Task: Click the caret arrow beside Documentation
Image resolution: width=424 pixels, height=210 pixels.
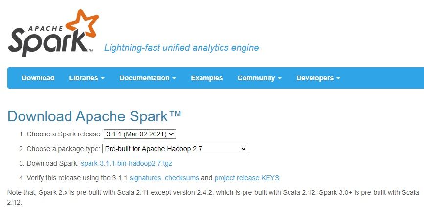Action: 174,78
